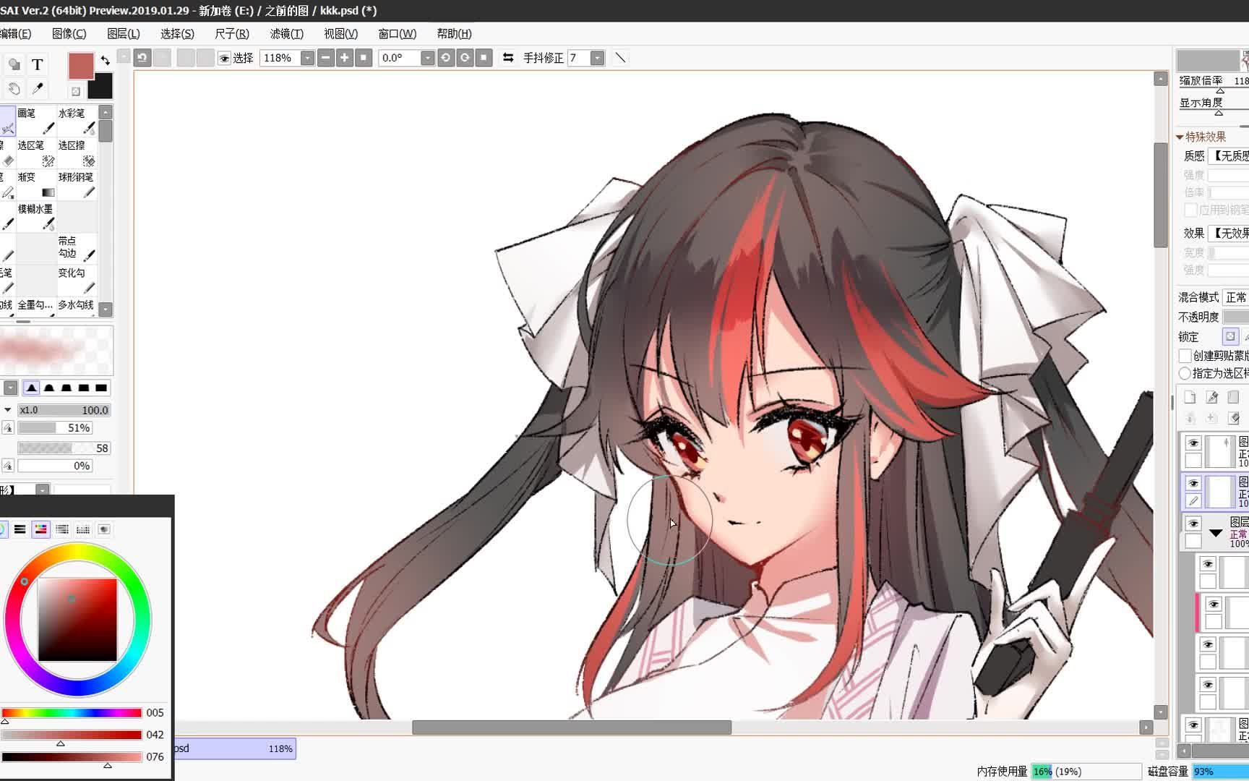
Task: Choose the 带点勾边 brush
Action: point(77,248)
